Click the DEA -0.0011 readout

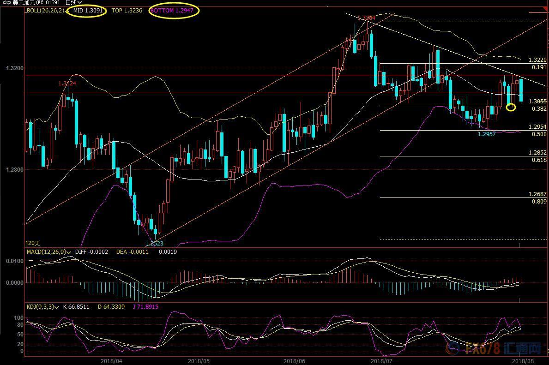[133, 252]
